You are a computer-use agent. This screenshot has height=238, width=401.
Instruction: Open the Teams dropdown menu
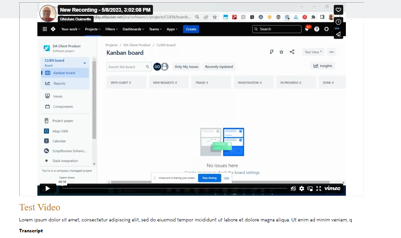[x=155, y=29]
